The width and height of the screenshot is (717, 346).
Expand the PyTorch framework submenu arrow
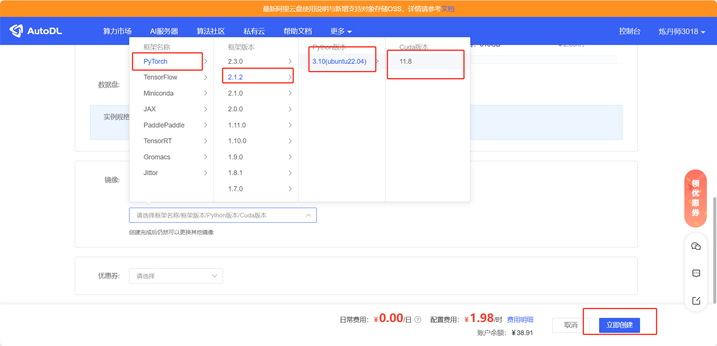pos(206,61)
